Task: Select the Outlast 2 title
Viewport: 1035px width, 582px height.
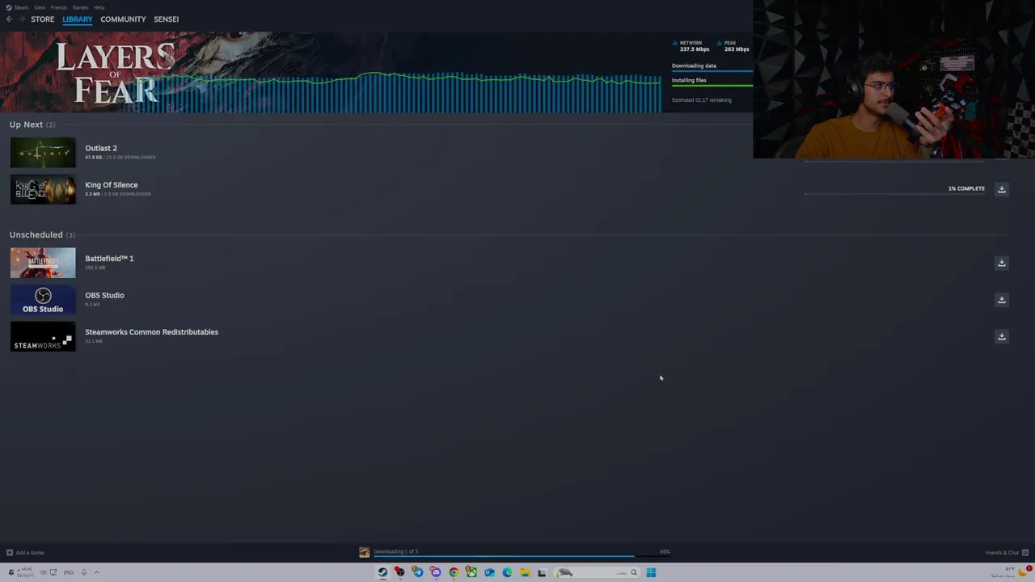Action: pyautogui.click(x=101, y=148)
